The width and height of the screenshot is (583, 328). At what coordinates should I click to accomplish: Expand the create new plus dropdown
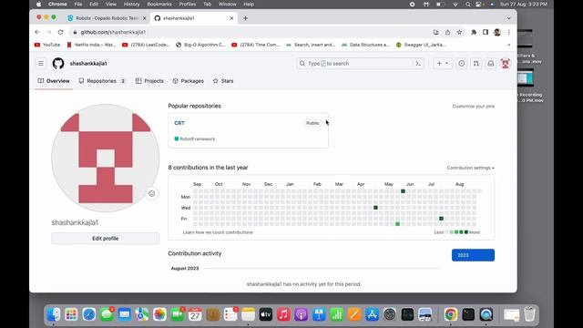coord(443,64)
